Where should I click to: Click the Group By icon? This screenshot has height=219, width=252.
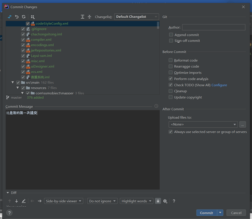click(x=33, y=17)
